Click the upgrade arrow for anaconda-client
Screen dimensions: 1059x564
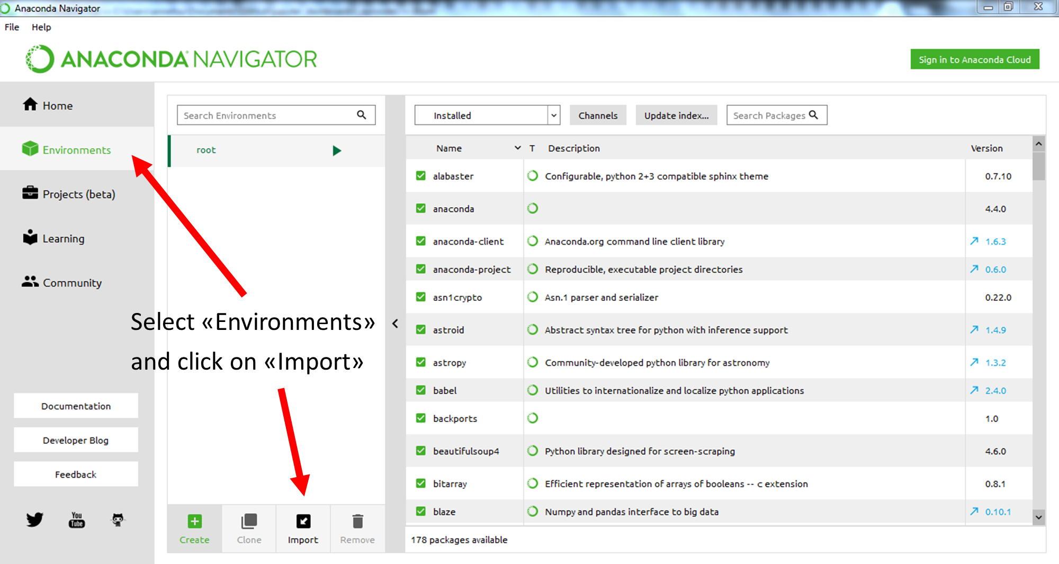(974, 241)
